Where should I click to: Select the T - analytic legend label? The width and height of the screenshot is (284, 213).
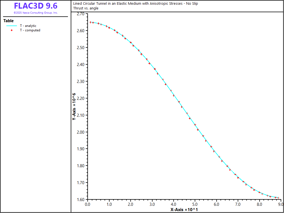tap(28, 26)
